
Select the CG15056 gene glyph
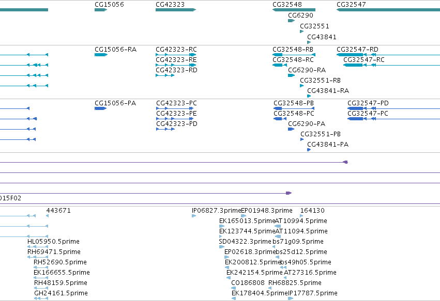tap(101, 10)
